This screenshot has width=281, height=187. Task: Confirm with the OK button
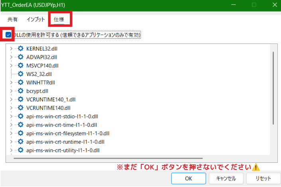pyautogui.click(x=189, y=178)
